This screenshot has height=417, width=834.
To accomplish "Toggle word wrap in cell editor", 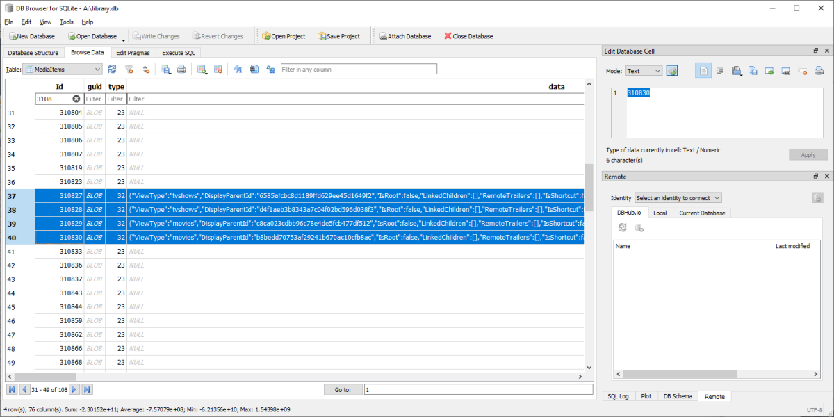I will pyautogui.click(x=720, y=71).
